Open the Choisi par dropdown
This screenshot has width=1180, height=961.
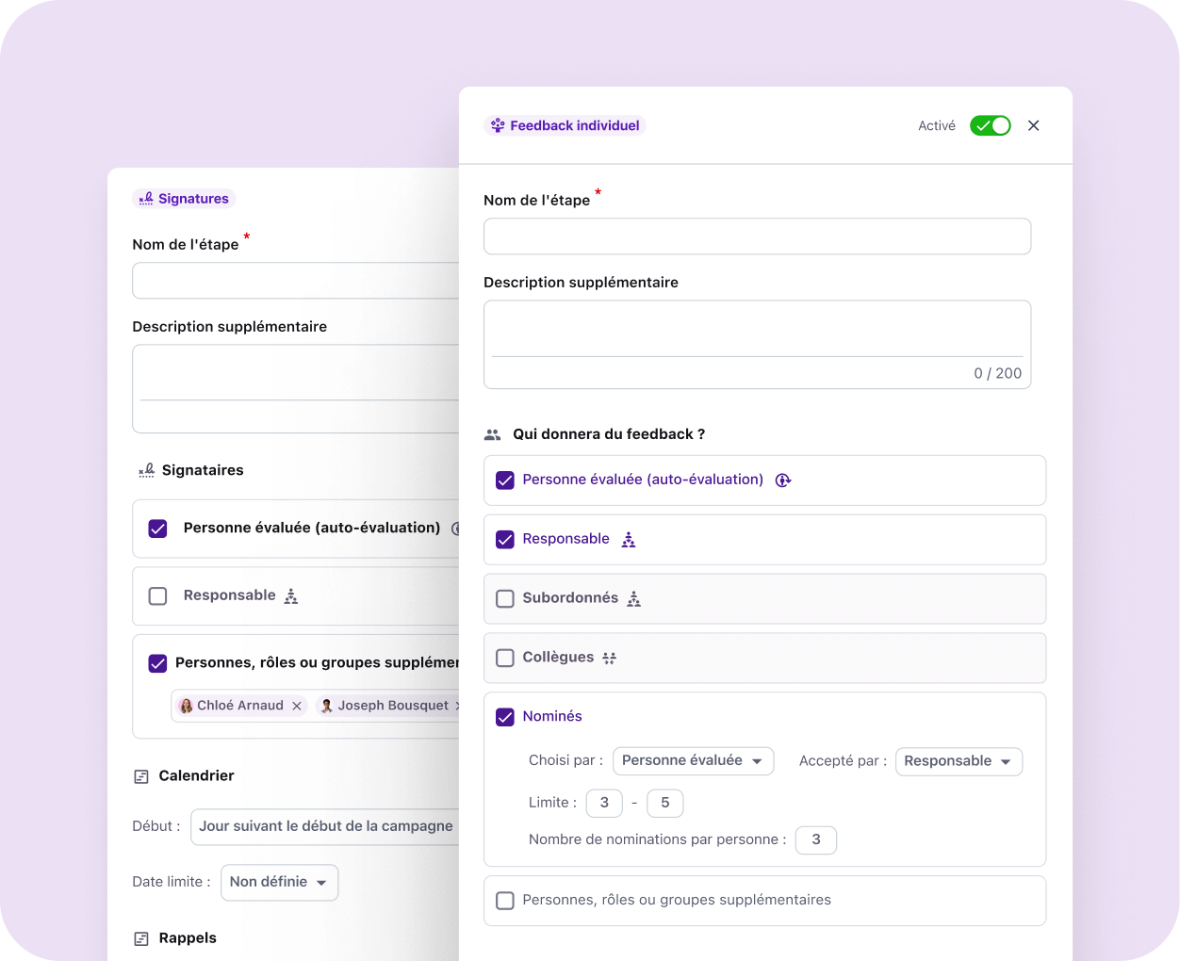click(693, 761)
